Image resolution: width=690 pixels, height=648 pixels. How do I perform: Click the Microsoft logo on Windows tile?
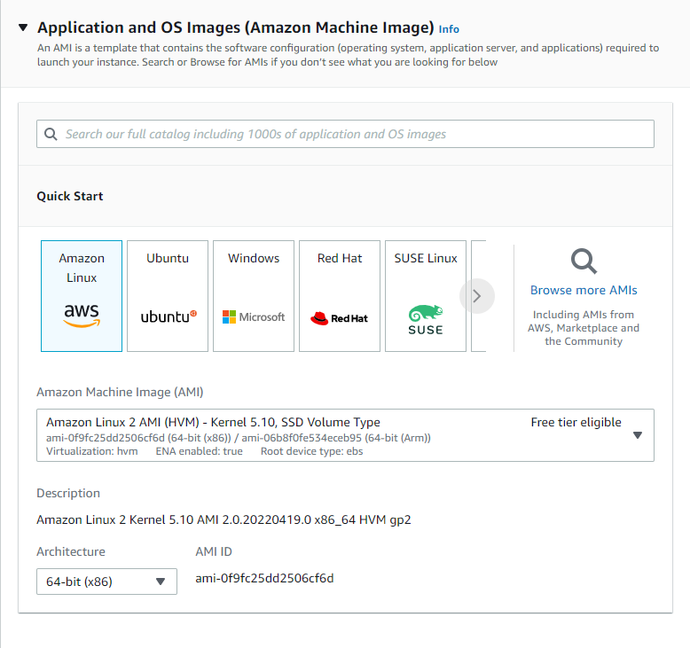(254, 316)
